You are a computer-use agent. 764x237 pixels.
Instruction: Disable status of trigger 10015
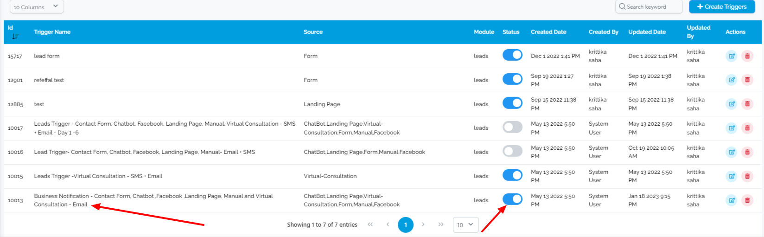click(x=512, y=175)
